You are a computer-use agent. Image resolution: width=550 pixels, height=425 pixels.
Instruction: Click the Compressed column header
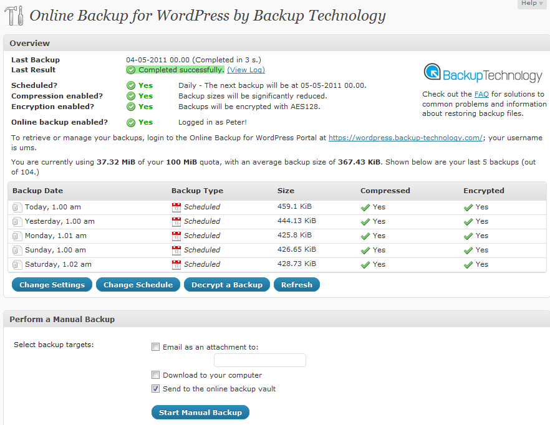coord(385,191)
